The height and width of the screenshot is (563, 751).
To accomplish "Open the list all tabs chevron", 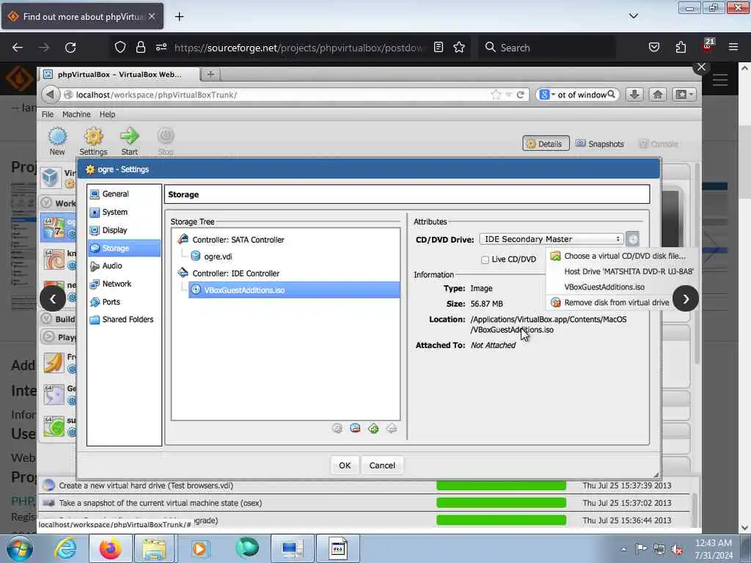I will [633, 16].
